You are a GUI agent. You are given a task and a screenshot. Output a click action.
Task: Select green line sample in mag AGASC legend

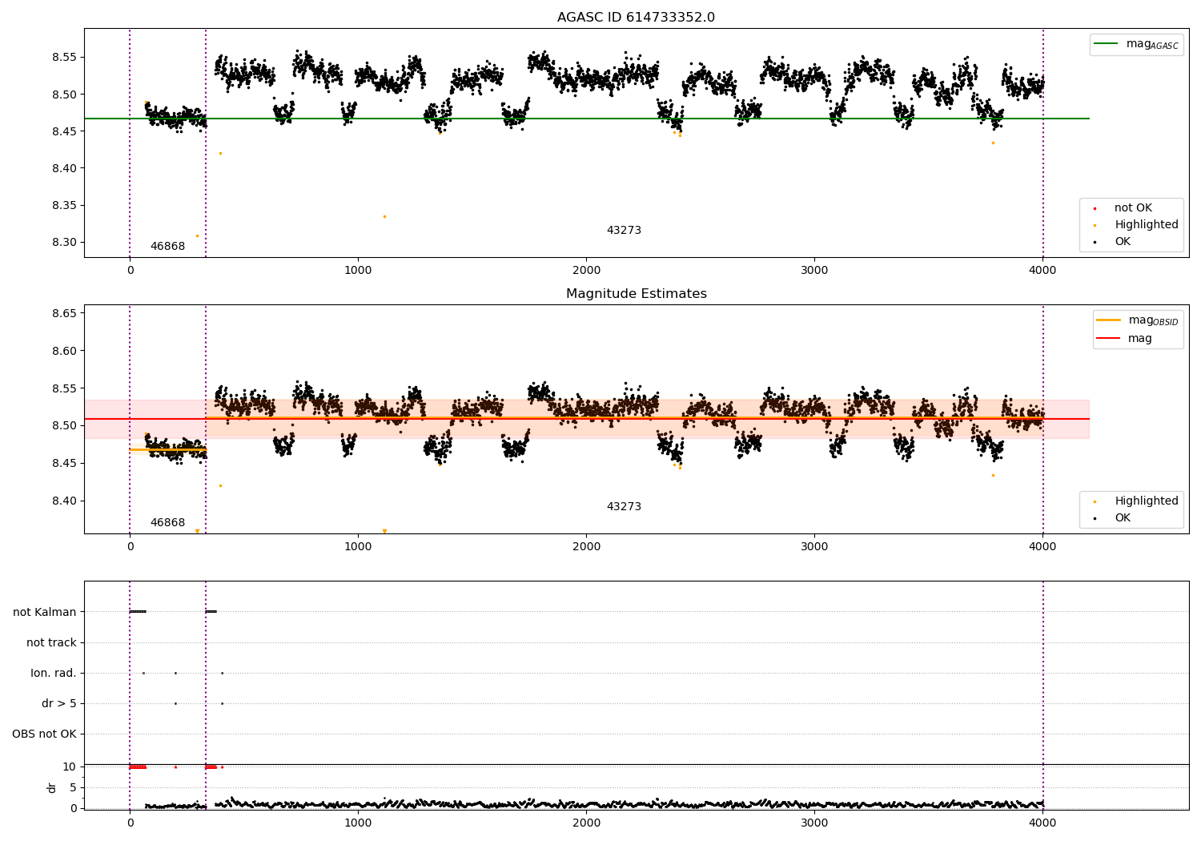tap(1106, 44)
